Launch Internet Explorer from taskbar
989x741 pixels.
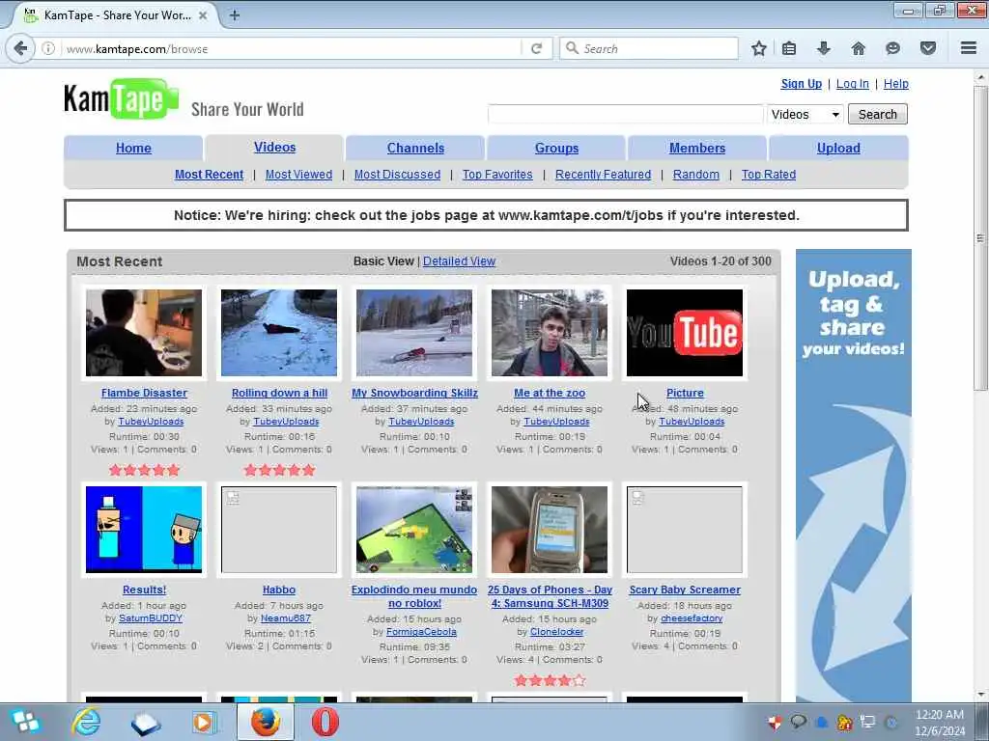(86, 722)
